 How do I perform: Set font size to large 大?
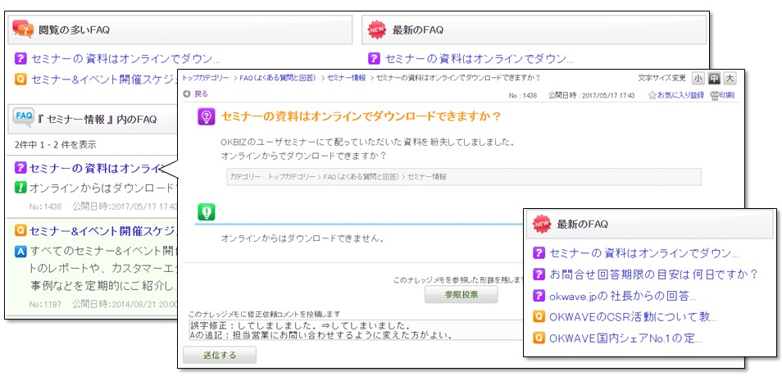point(730,79)
